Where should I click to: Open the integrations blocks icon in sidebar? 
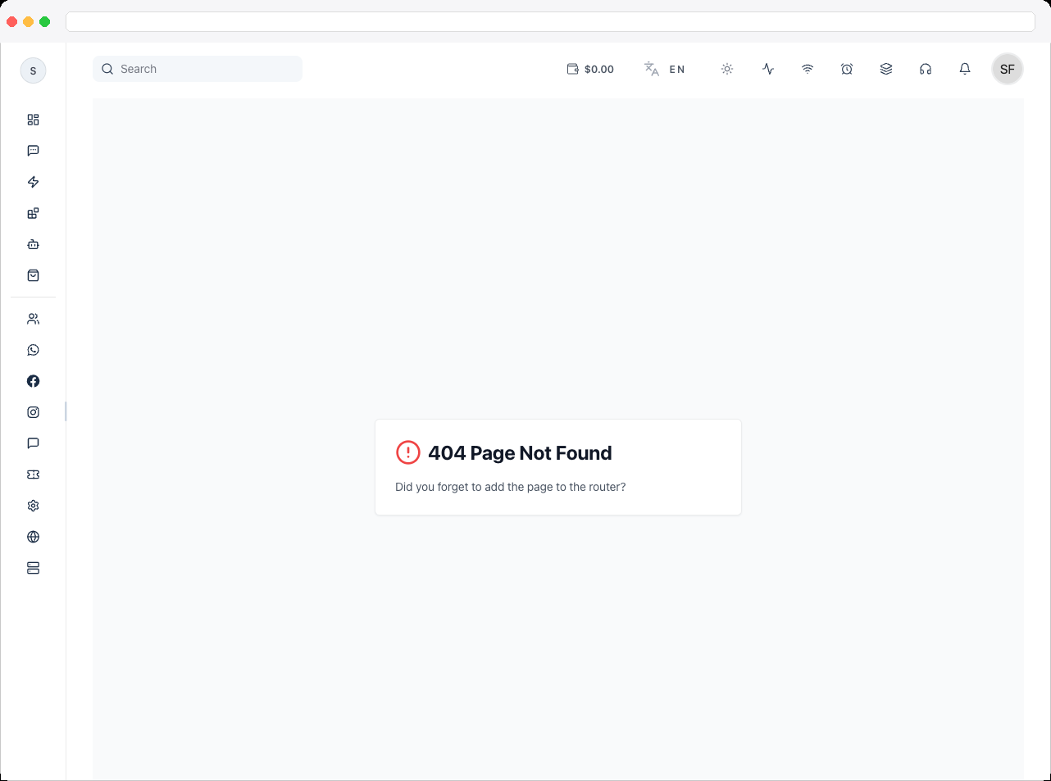(x=33, y=213)
